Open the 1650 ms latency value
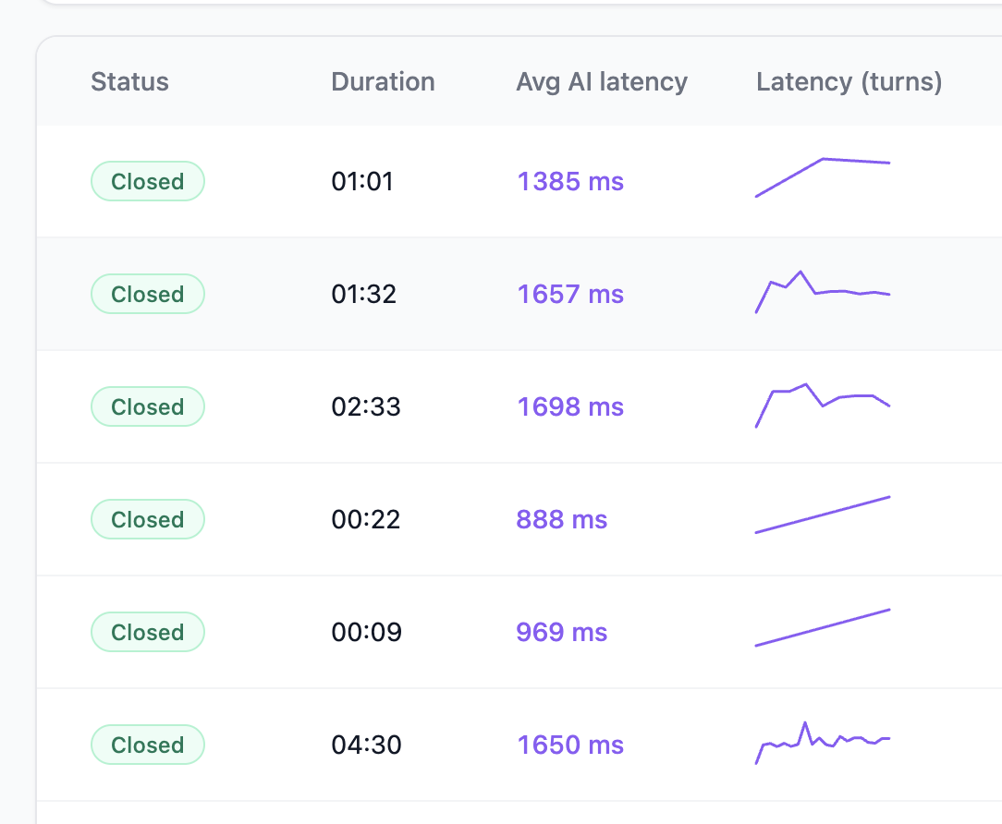 570,745
